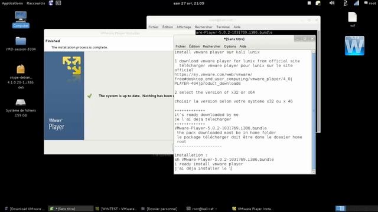Click the green checkmark in VMware installer
Image resolution: width=378 pixels, height=212 pixels.
tap(90, 95)
